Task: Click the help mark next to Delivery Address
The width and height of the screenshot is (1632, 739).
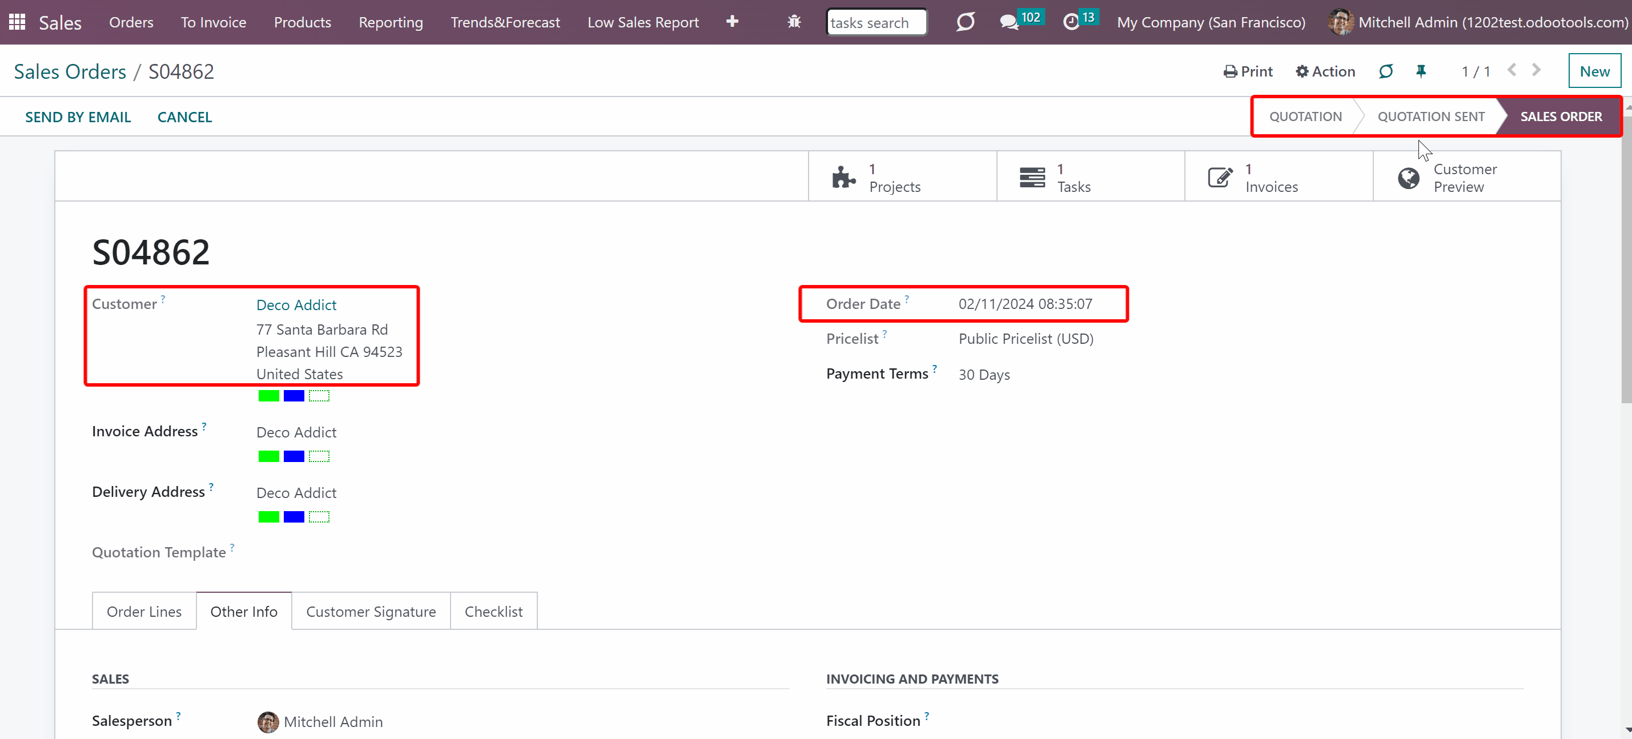Action: (211, 487)
